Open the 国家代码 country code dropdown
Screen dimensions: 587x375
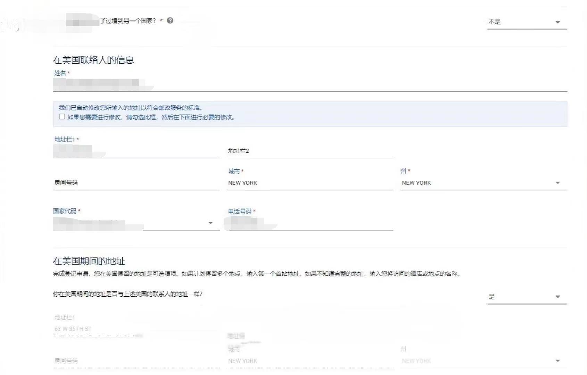[135, 222]
